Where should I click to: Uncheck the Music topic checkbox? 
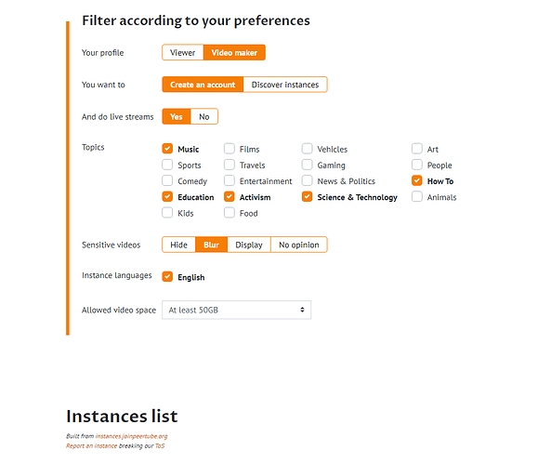(x=167, y=149)
